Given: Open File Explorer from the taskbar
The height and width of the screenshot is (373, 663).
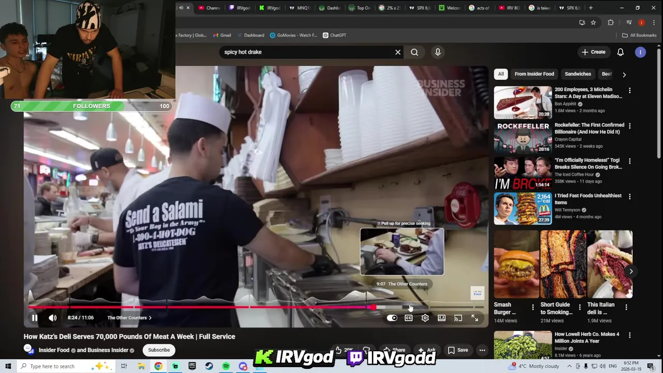Looking at the screenshot, I should (x=141, y=366).
